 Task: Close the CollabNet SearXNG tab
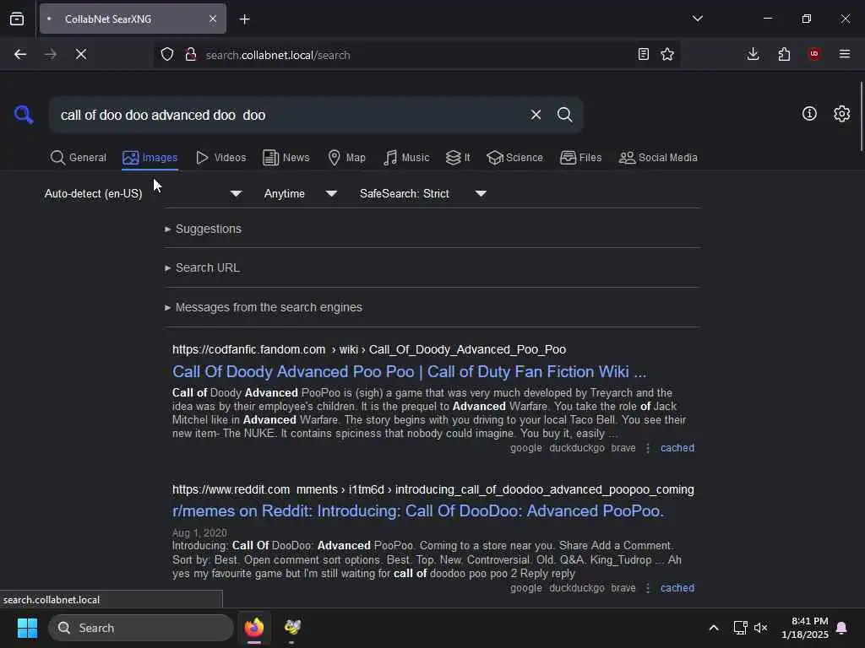(x=212, y=19)
